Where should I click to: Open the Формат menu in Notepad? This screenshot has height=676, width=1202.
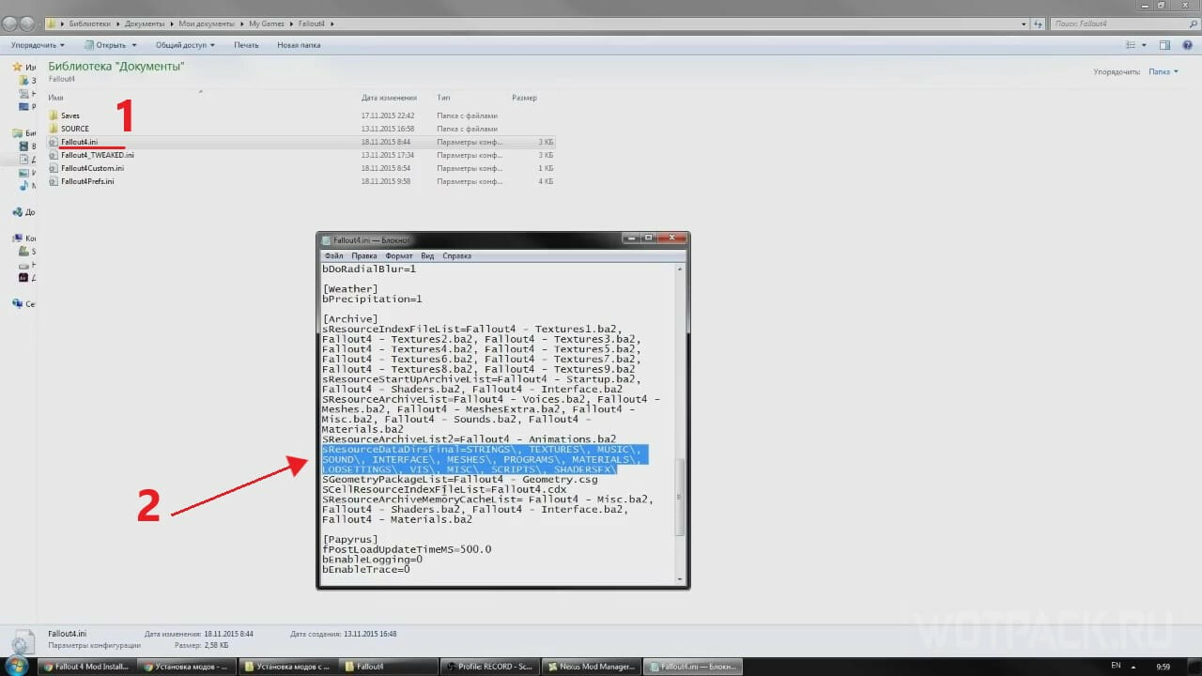[398, 255]
